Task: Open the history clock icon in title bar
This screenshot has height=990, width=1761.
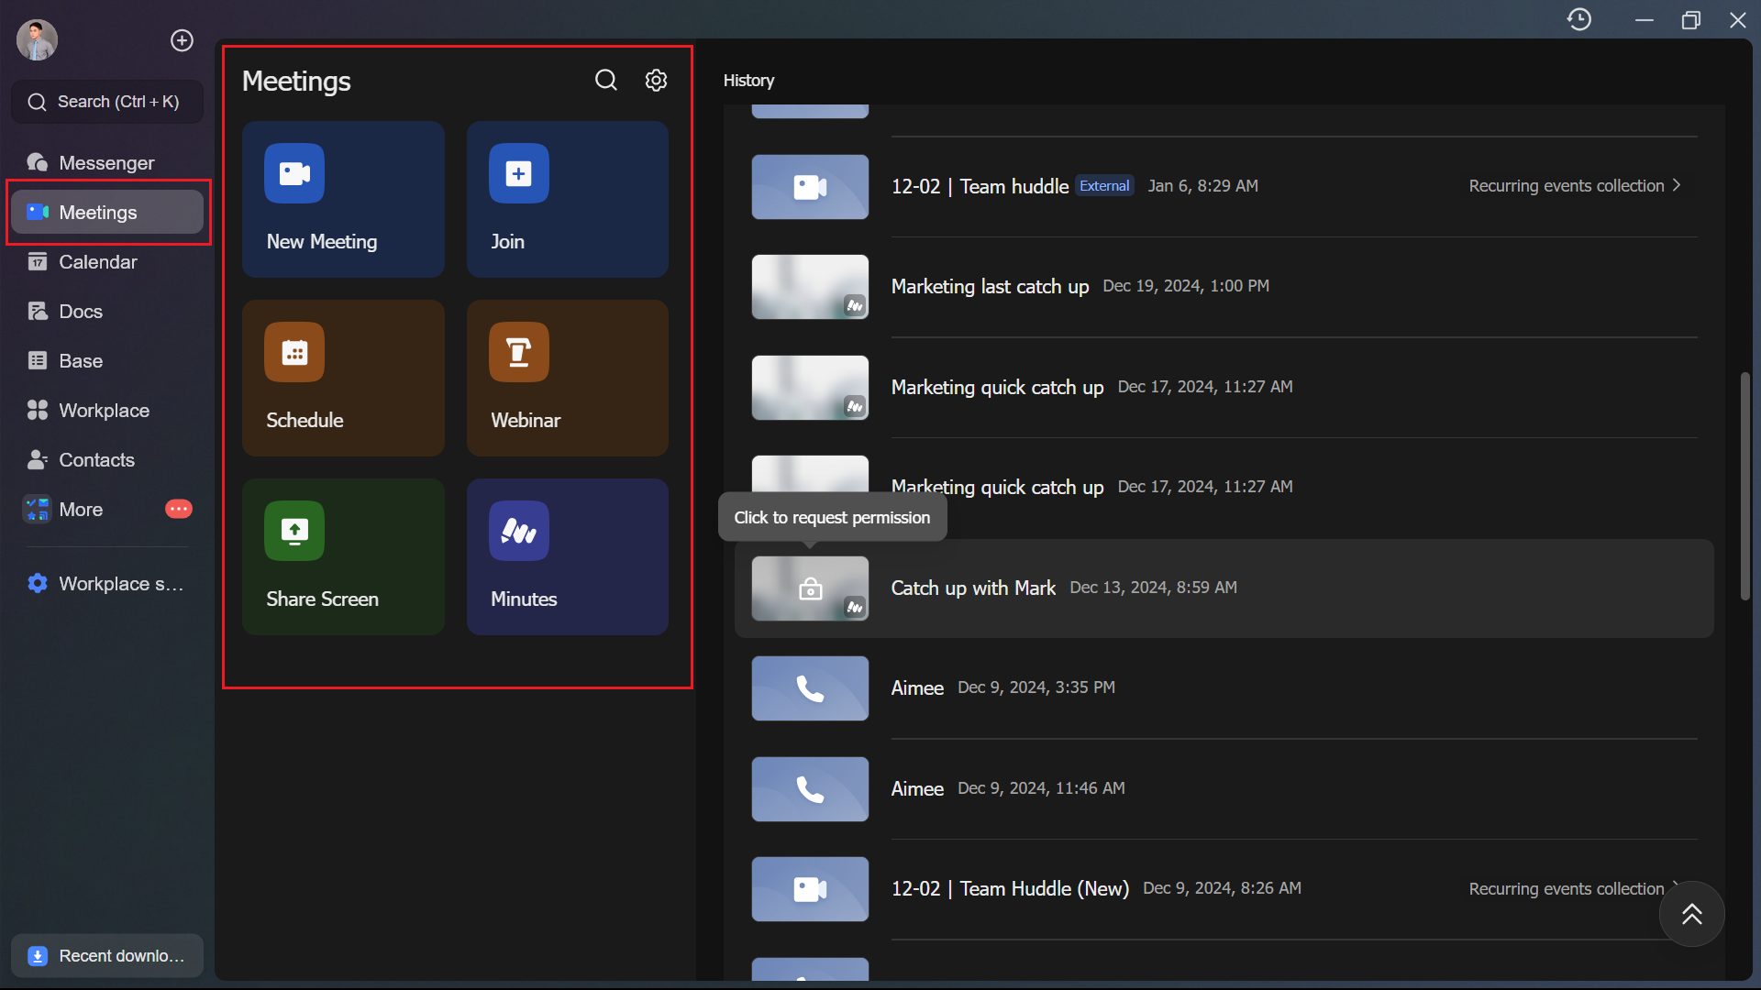Action: 1579,19
